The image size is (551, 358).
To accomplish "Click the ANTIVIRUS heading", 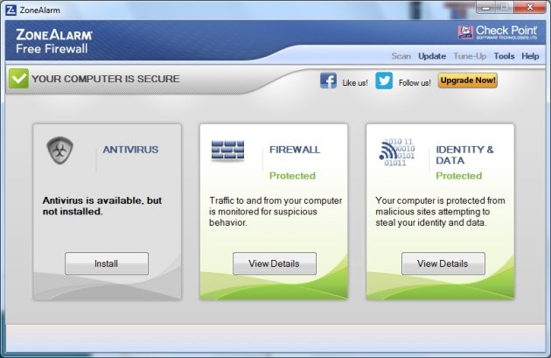I will [x=130, y=150].
